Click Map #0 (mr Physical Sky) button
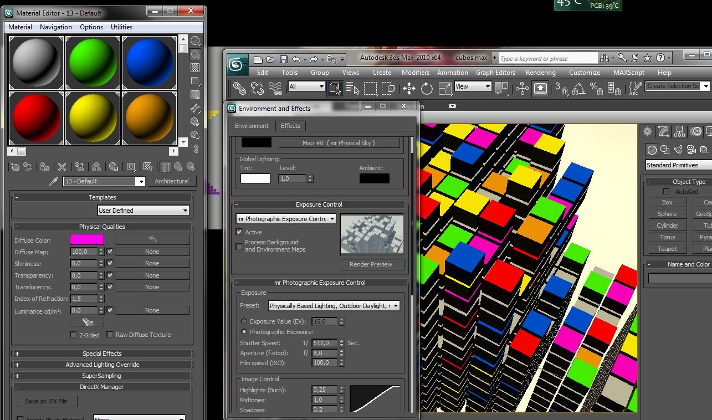 coord(339,143)
